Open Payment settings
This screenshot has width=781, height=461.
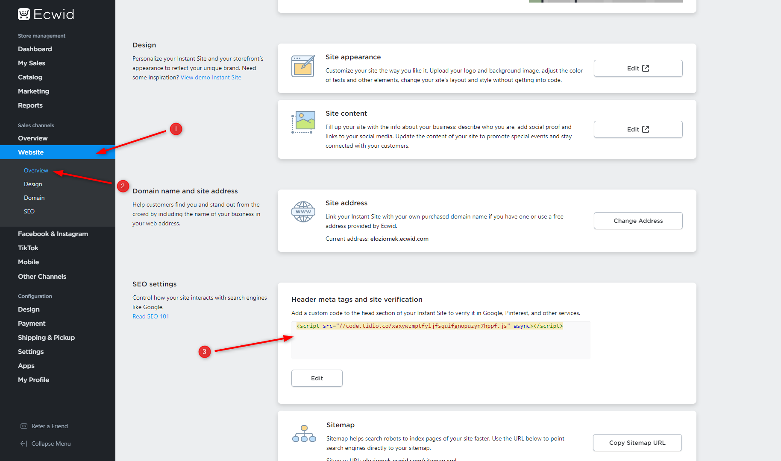coord(32,324)
